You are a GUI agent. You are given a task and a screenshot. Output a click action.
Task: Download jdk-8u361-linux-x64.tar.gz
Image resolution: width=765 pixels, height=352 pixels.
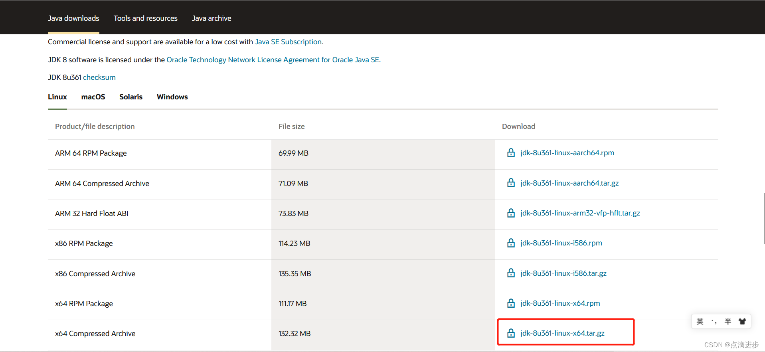(562, 333)
